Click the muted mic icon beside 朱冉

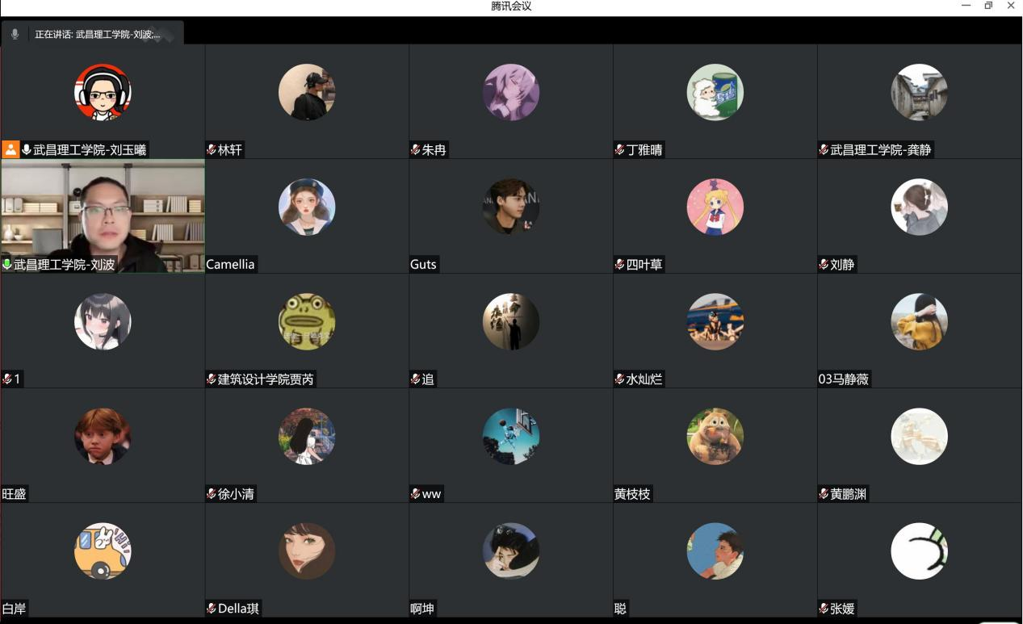coord(416,149)
